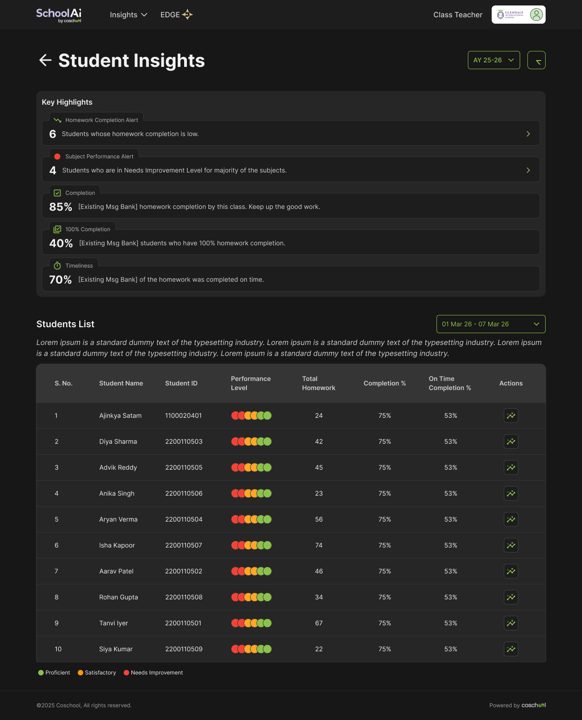View insights chart icon for Anika Singh

pyautogui.click(x=511, y=493)
